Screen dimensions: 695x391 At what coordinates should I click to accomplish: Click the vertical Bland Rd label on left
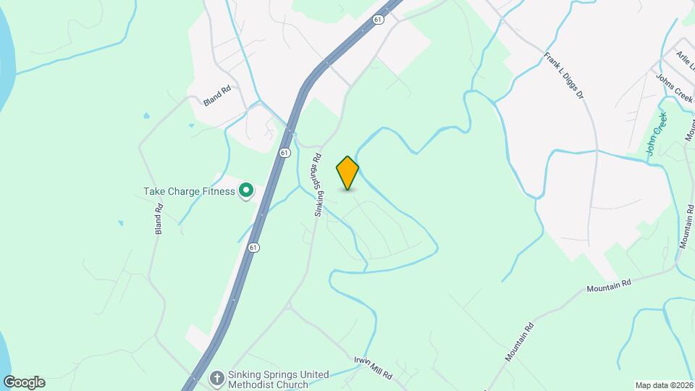point(159,219)
